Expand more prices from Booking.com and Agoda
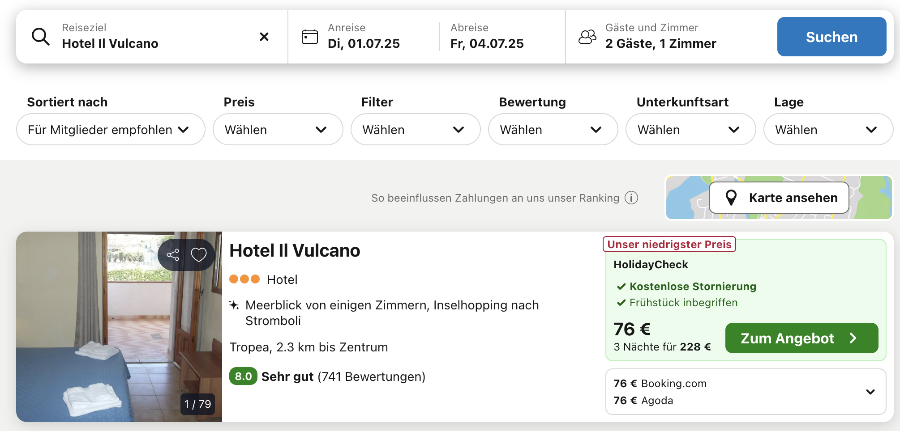 point(870,392)
